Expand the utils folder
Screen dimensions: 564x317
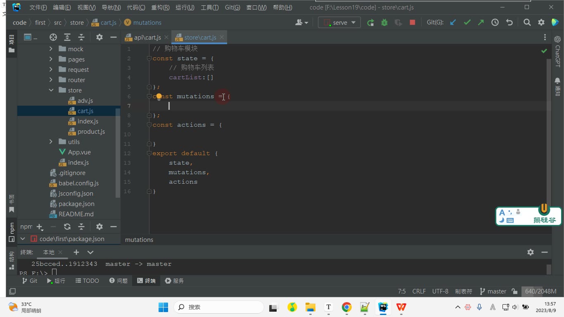click(51, 142)
